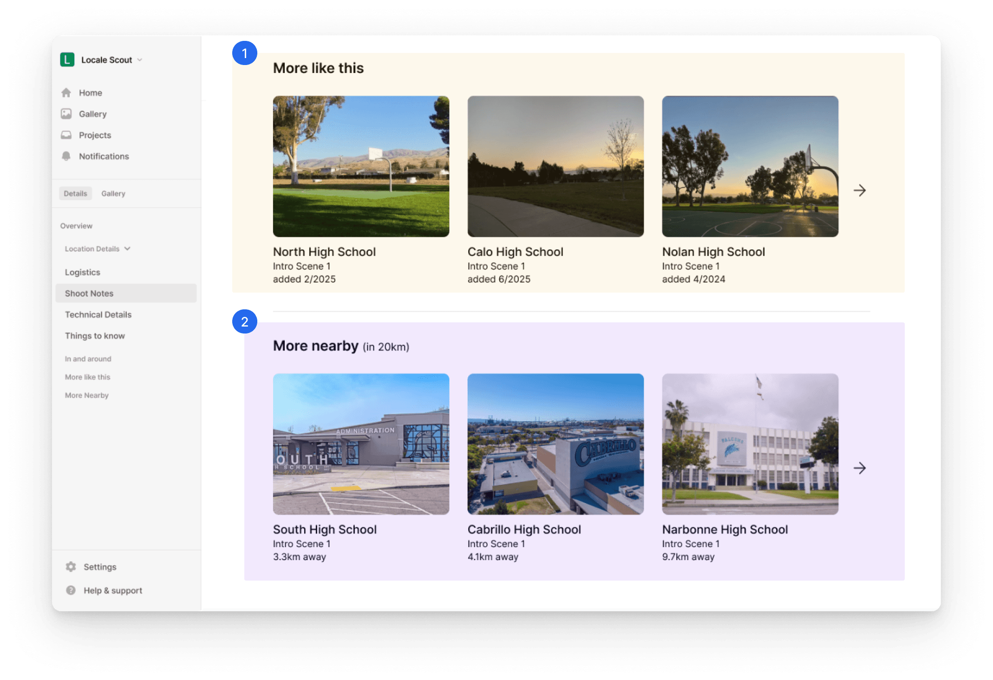Image resolution: width=993 pixels, height=680 pixels.
Task: Open the Cabrillo High School thumbnail
Action: [555, 444]
